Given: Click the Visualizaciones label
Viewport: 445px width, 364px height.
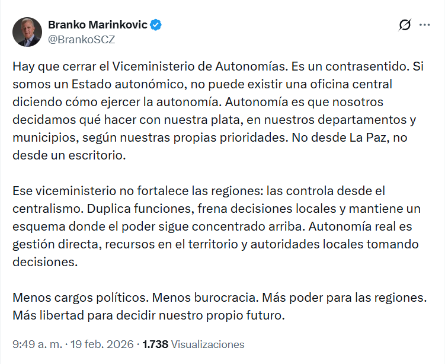Looking at the screenshot, I should coord(207,344).
